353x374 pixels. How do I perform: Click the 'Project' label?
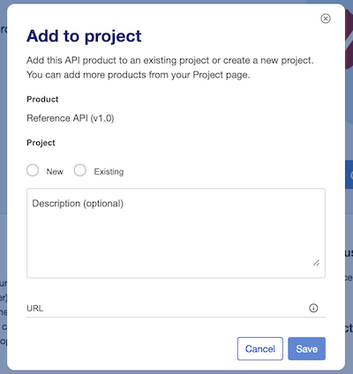[41, 143]
